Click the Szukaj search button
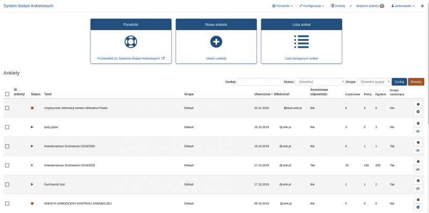 click(399, 82)
